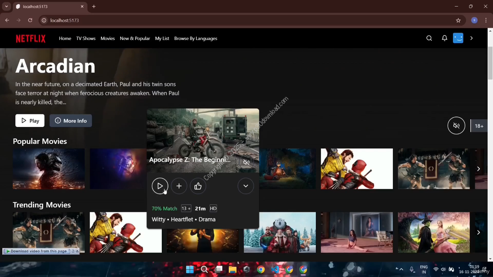Click the 'Arcadian' hero title
This screenshot has width=493, height=277.
55,66
